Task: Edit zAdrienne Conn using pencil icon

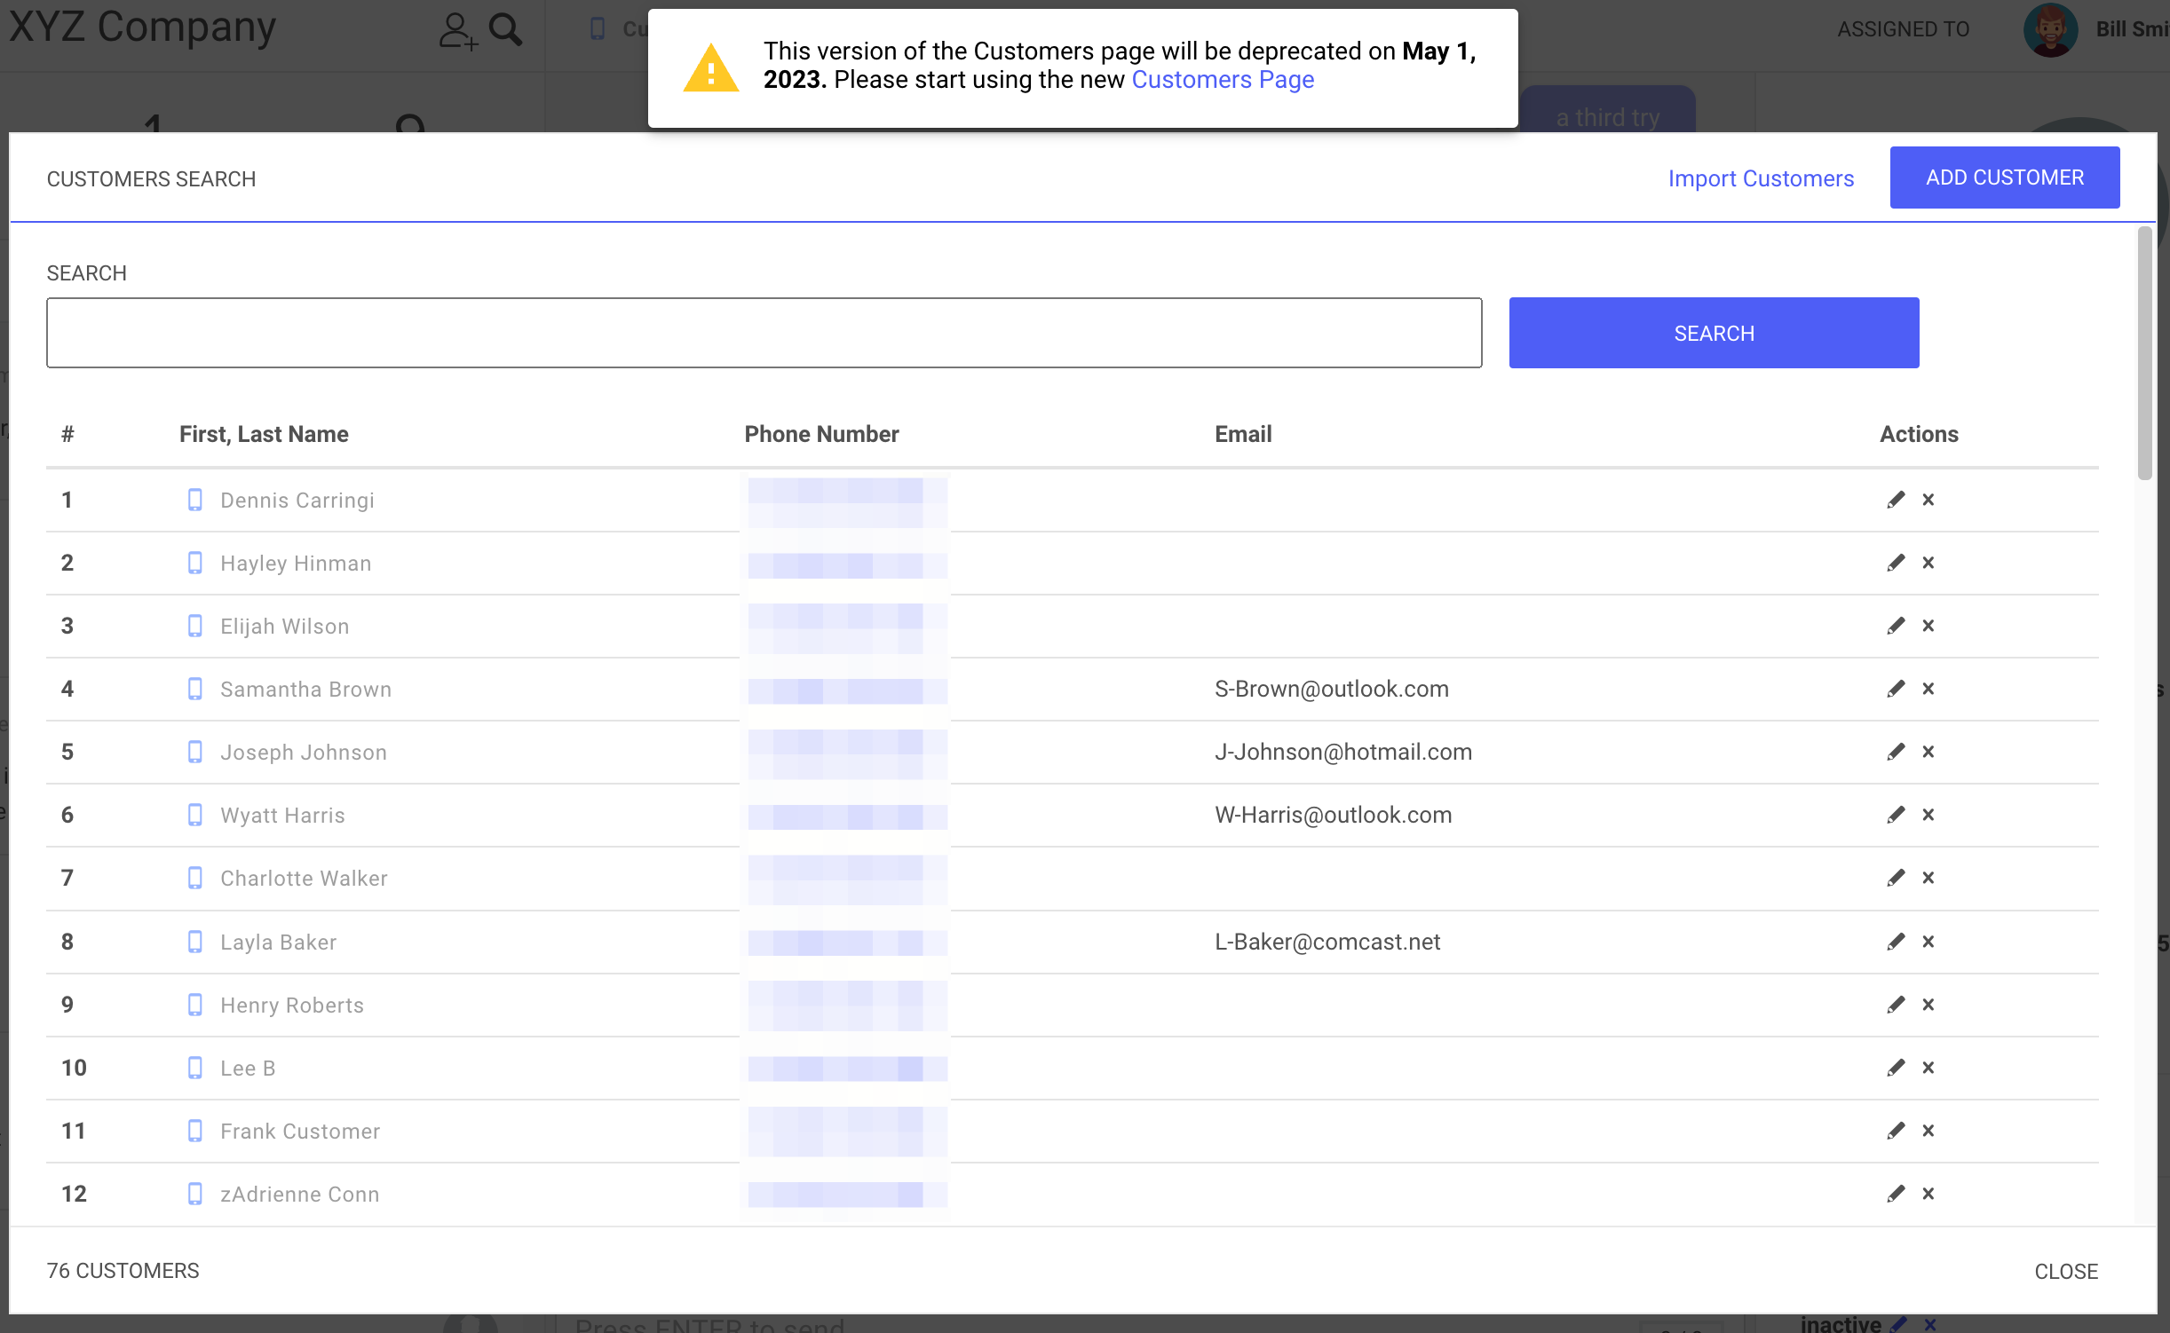Action: [x=1896, y=1194]
